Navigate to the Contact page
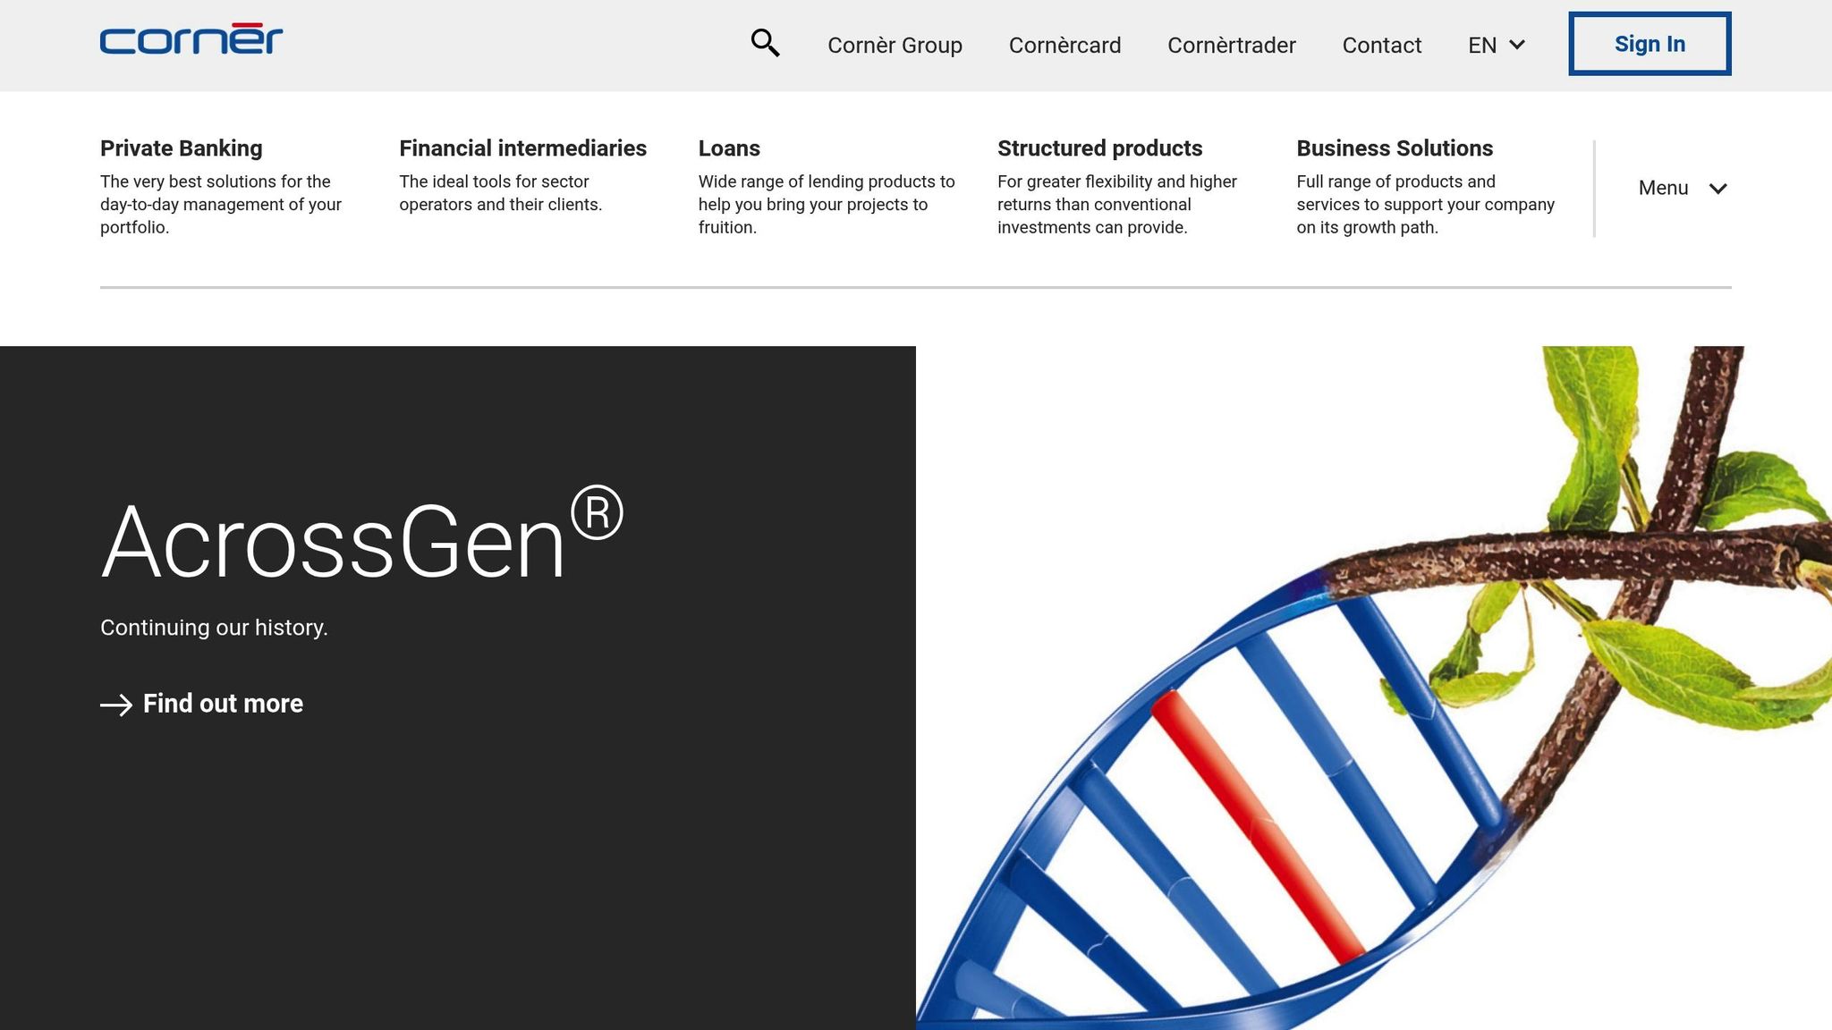The image size is (1832, 1030). pos(1381,45)
